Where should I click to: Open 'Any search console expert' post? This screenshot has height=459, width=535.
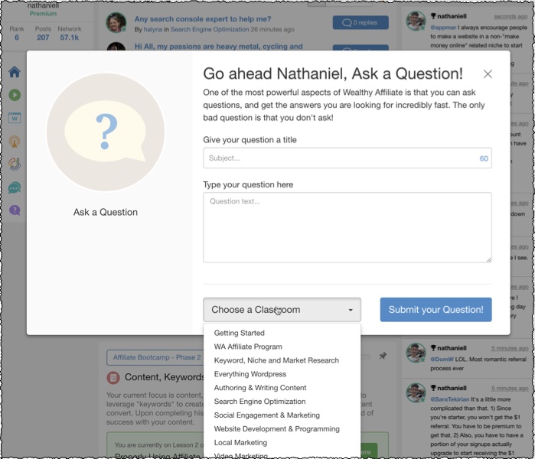203,19
